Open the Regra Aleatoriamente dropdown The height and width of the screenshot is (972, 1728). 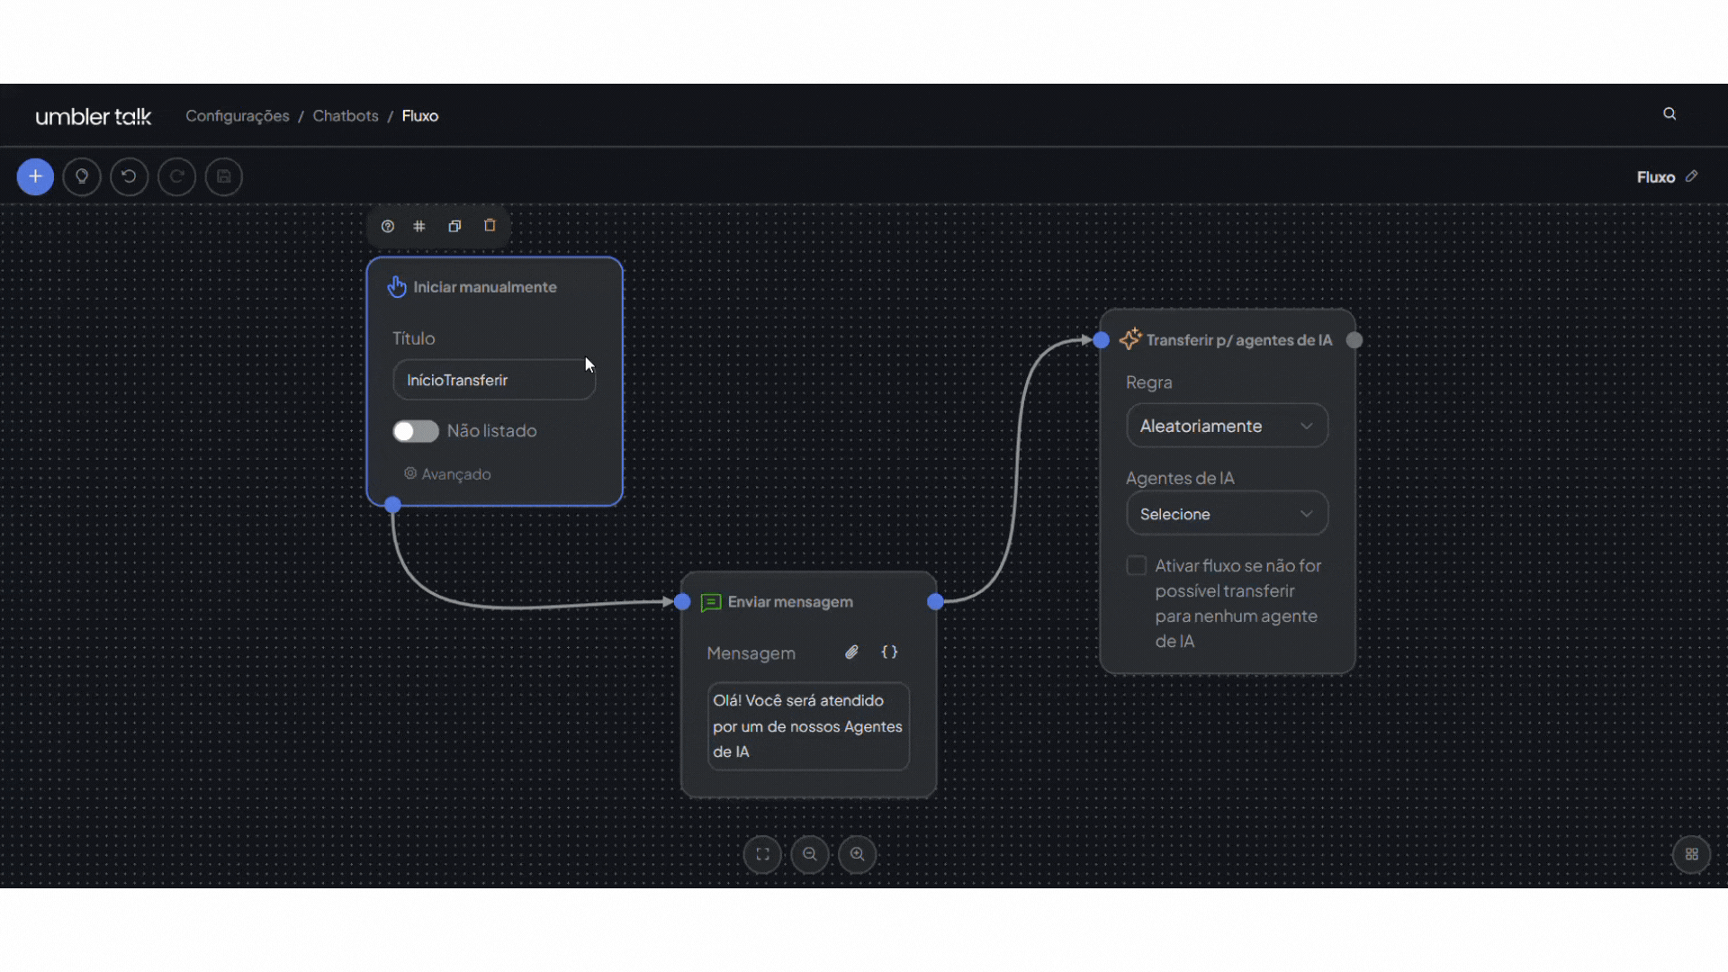click(1227, 426)
